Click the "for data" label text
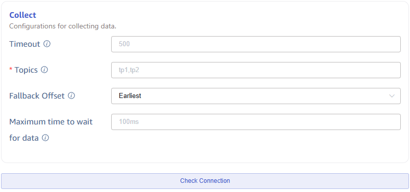Image resolution: width=410 pixels, height=192 pixels. (24, 138)
